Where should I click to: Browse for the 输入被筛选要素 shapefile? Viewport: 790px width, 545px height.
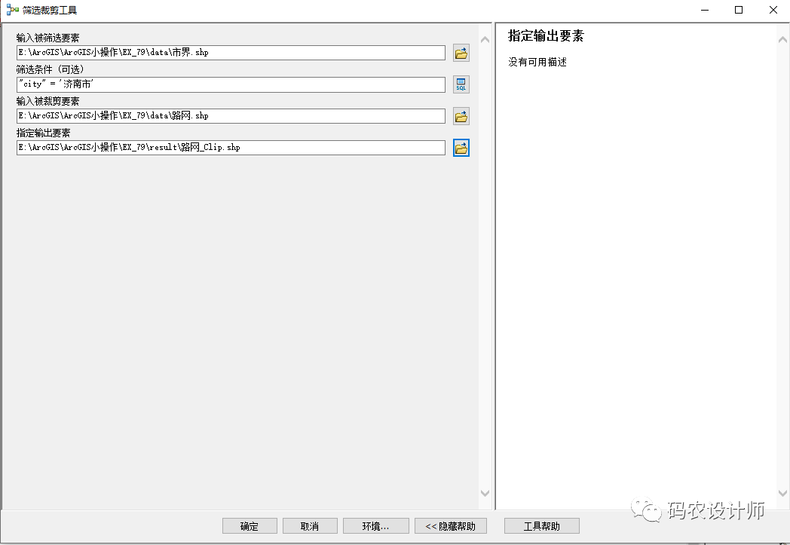(461, 53)
